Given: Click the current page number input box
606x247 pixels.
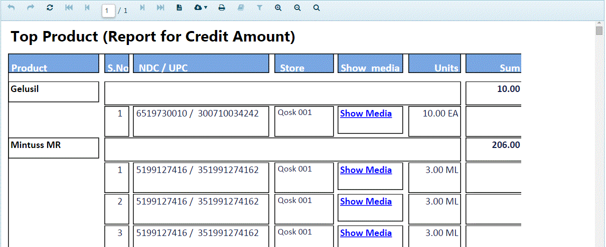Looking at the screenshot, I should point(108,10).
